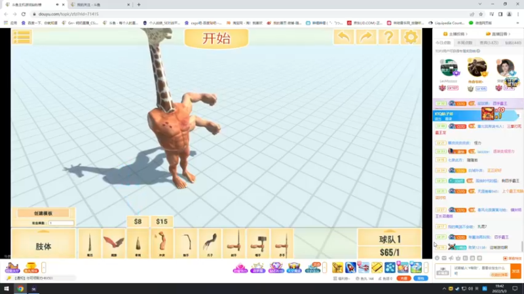Toggle the 屏蔽特效 effects-blocking option
Screen dimensions: 524x294
point(512,258)
